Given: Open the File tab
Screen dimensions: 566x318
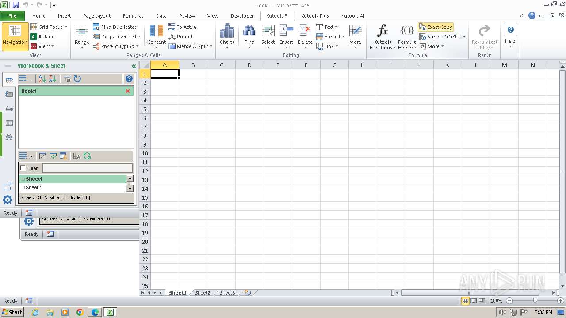Looking at the screenshot, I should 12,16.
